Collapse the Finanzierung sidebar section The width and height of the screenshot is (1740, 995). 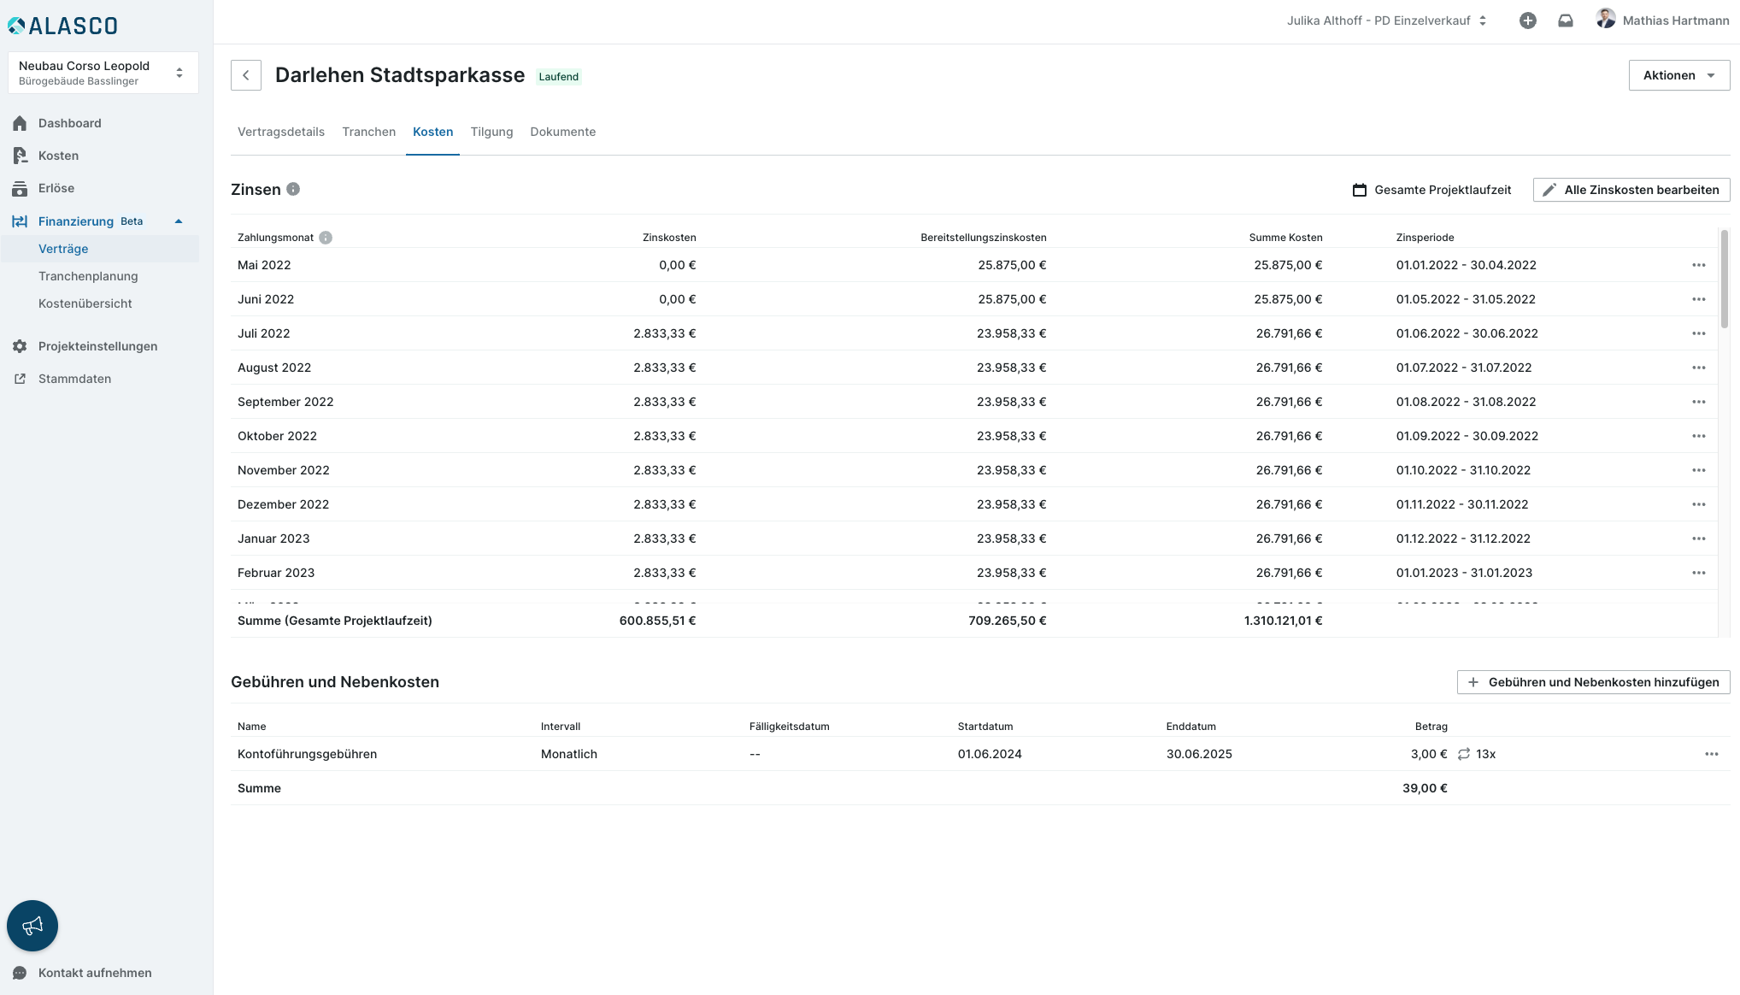pyautogui.click(x=179, y=221)
